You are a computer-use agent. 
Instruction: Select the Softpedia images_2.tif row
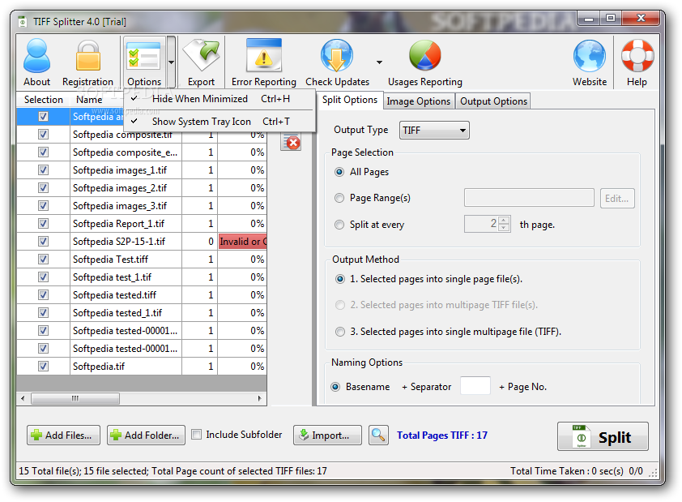142,188
